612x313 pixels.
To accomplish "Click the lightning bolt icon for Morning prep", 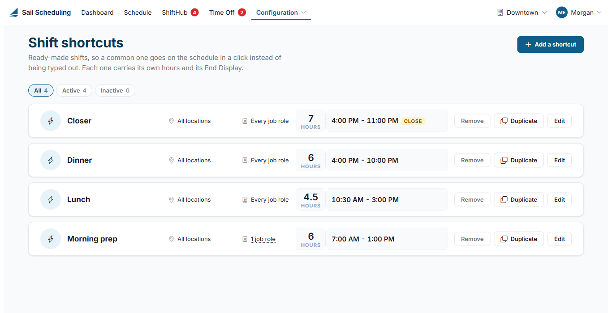I will [51, 239].
